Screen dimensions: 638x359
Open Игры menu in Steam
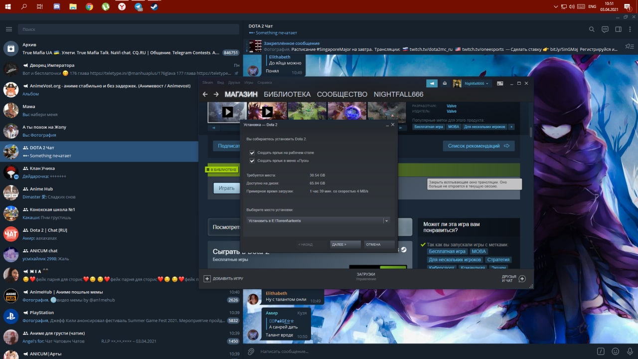(x=249, y=82)
